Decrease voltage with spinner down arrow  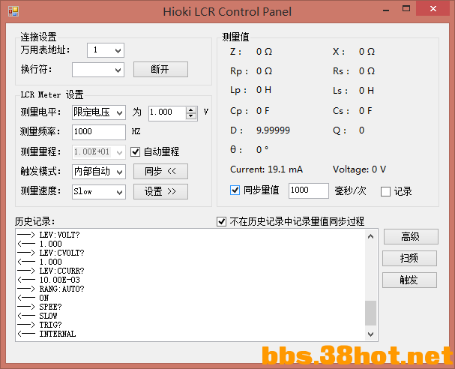pos(191,116)
